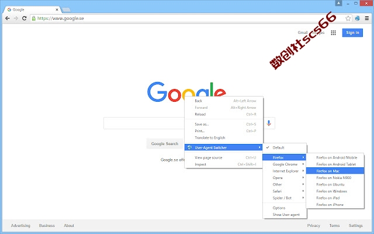
Task: Select Firefox on iPad
Action: 335,198
